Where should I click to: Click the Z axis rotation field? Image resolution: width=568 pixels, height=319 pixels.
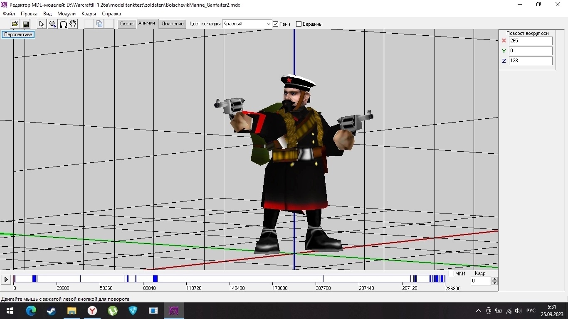pos(531,61)
